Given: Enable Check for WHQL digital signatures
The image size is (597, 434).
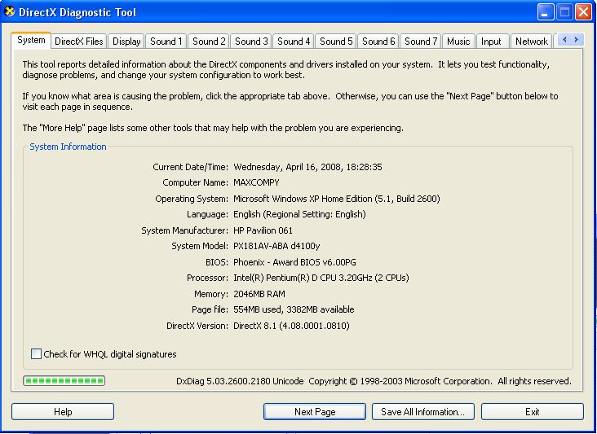Looking at the screenshot, I should 36,354.
